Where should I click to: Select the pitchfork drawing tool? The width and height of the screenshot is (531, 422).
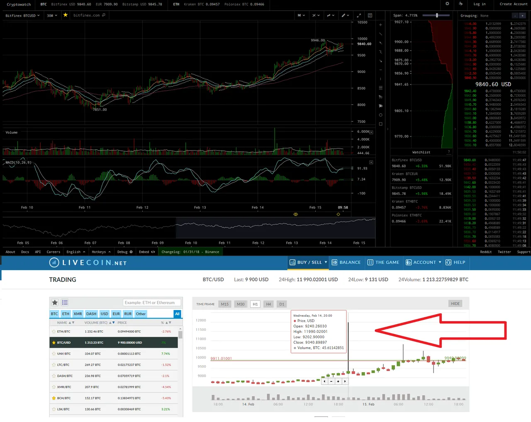coord(380,106)
